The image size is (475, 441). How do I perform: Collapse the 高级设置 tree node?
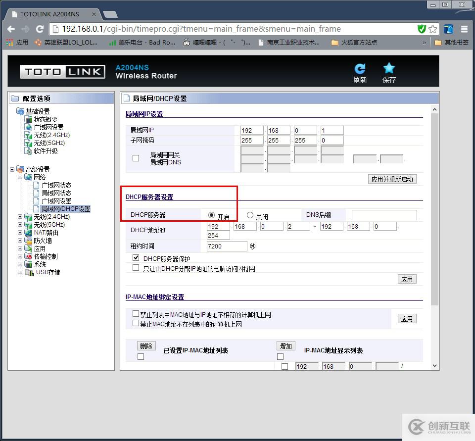[12, 169]
